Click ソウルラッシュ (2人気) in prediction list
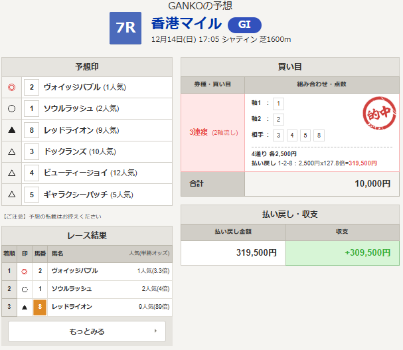 (x=81, y=108)
